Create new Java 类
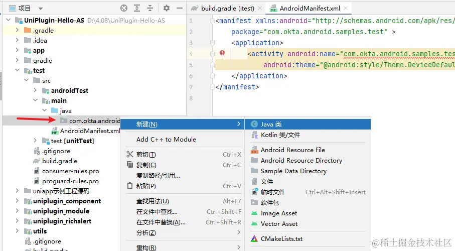 coord(308,124)
